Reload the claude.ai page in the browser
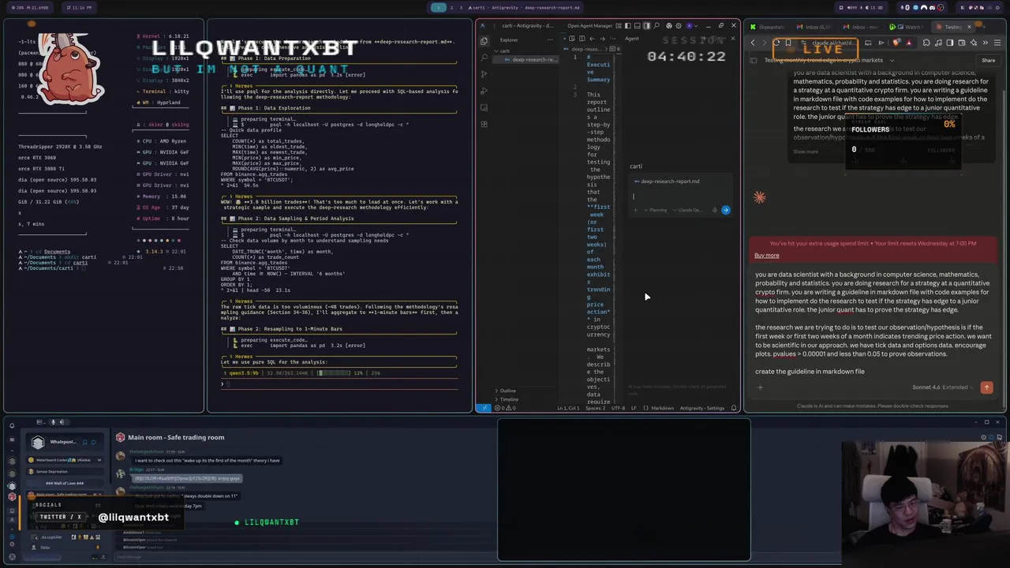 pyautogui.click(x=776, y=43)
